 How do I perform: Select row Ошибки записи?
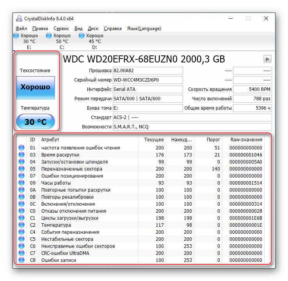tap(141, 260)
